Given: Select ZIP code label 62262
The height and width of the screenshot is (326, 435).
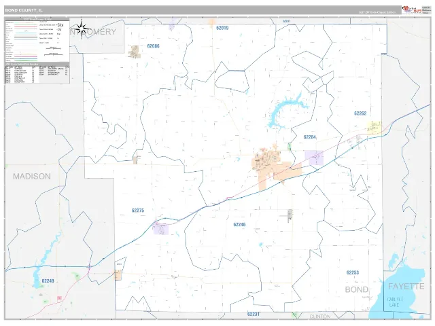Looking at the screenshot, I should [x=360, y=113].
